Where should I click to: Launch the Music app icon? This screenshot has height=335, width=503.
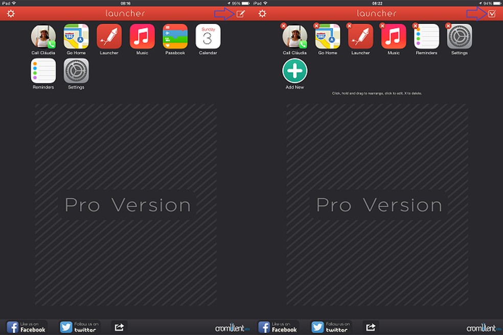click(142, 37)
